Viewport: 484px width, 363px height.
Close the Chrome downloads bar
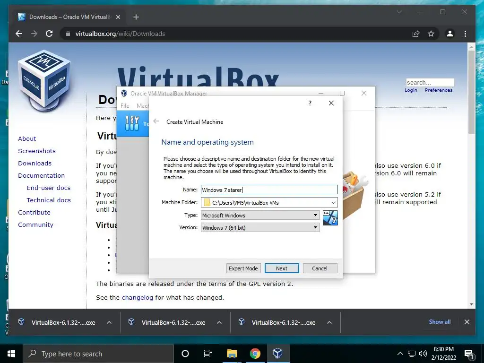point(467,322)
